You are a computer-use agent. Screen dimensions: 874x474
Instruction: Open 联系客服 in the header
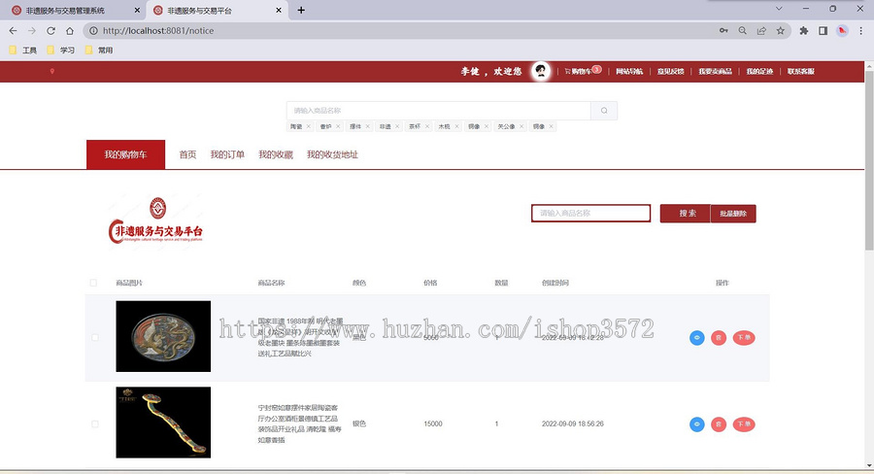[x=801, y=71]
